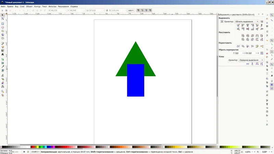Select the Ellipse tool
This screenshot has height=154, width=274.
click(x=3, y=27)
